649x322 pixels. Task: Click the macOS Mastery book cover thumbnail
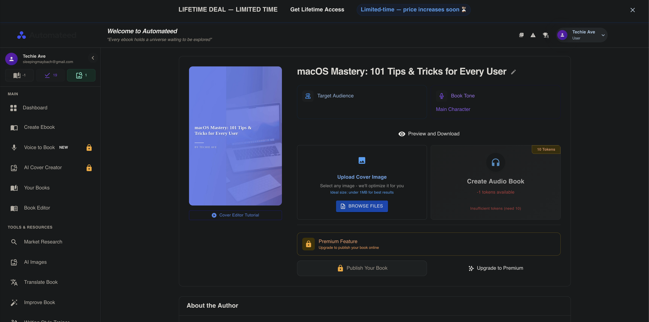click(235, 136)
